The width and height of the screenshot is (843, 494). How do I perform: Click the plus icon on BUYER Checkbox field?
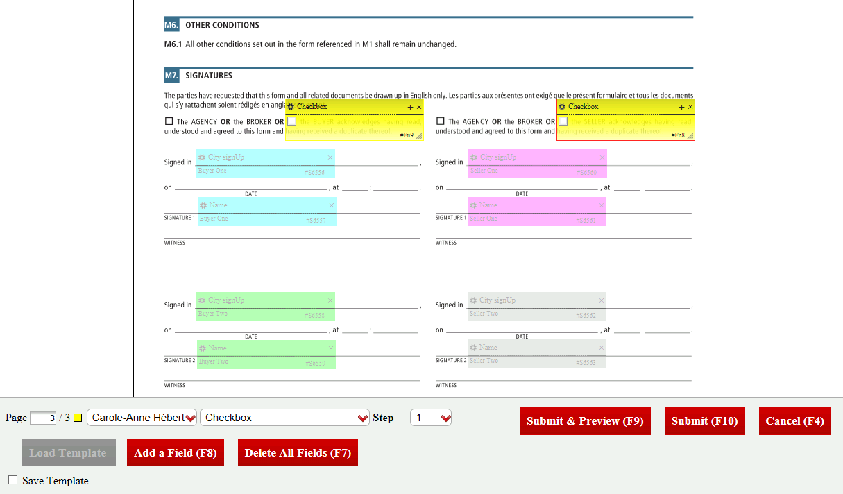[x=410, y=107]
